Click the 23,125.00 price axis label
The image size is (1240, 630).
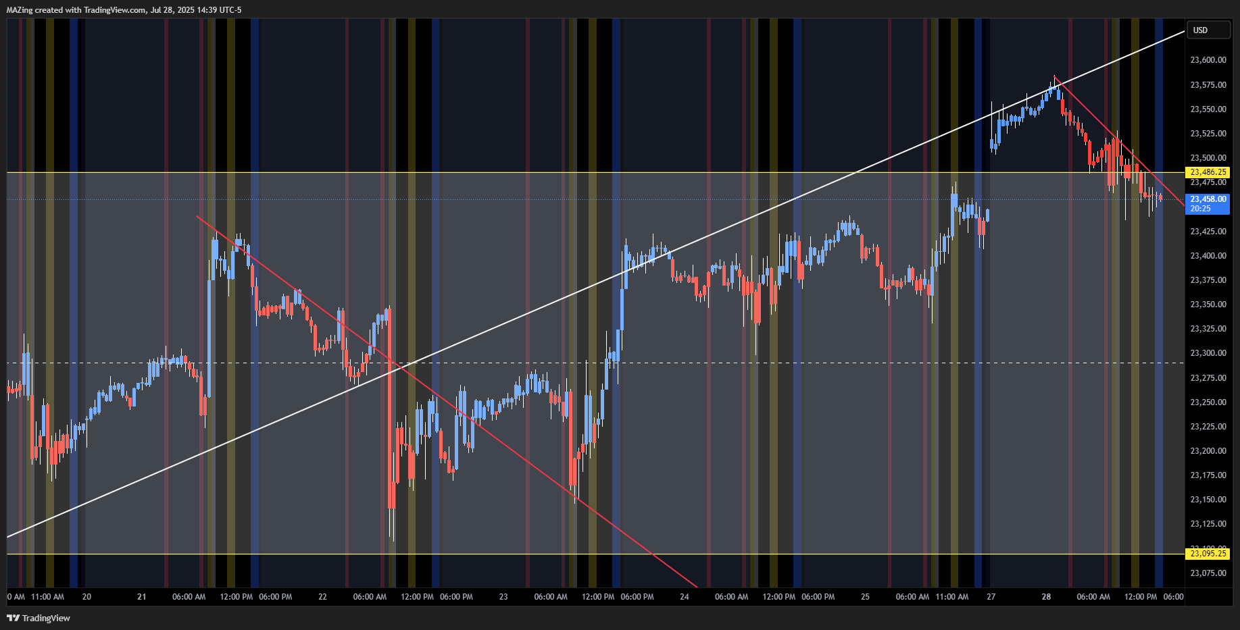(x=1208, y=524)
